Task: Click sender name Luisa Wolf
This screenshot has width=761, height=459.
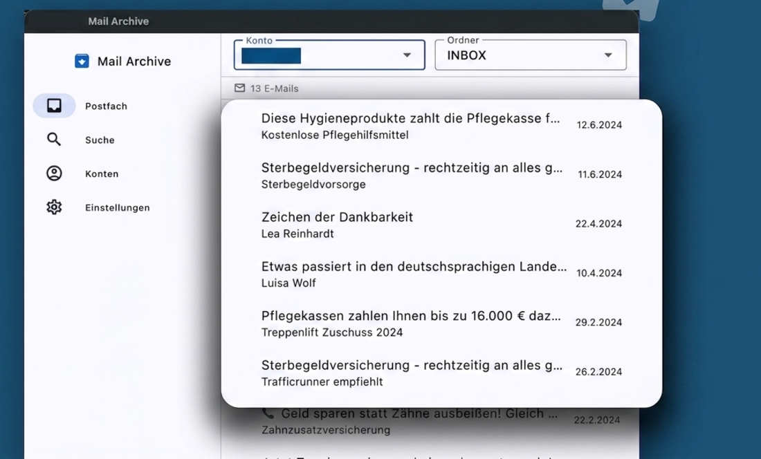Action: (x=288, y=283)
